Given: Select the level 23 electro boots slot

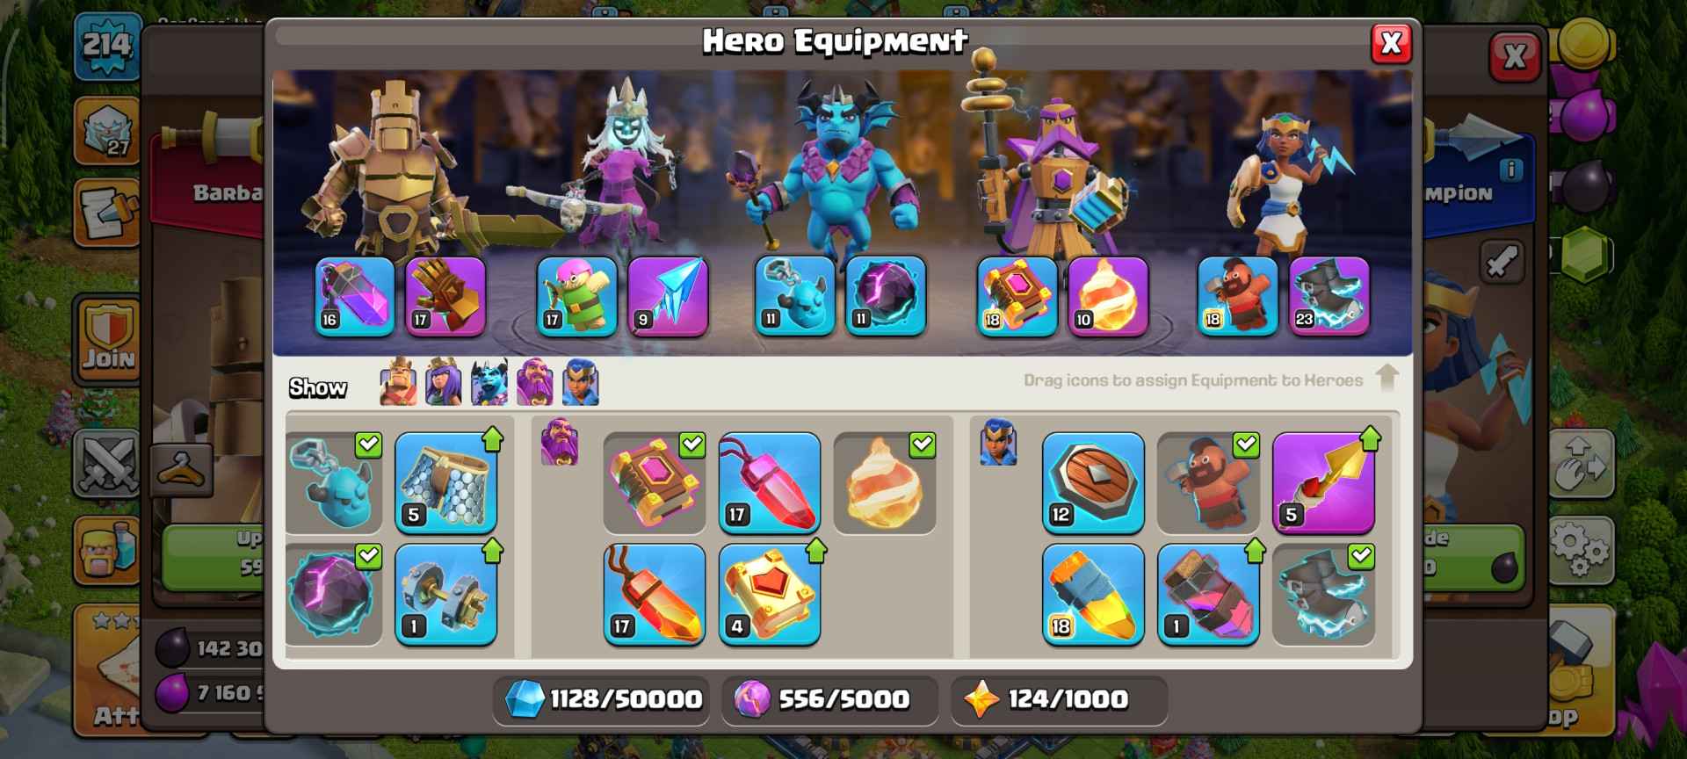Looking at the screenshot, I should (x=1329, y=297).
